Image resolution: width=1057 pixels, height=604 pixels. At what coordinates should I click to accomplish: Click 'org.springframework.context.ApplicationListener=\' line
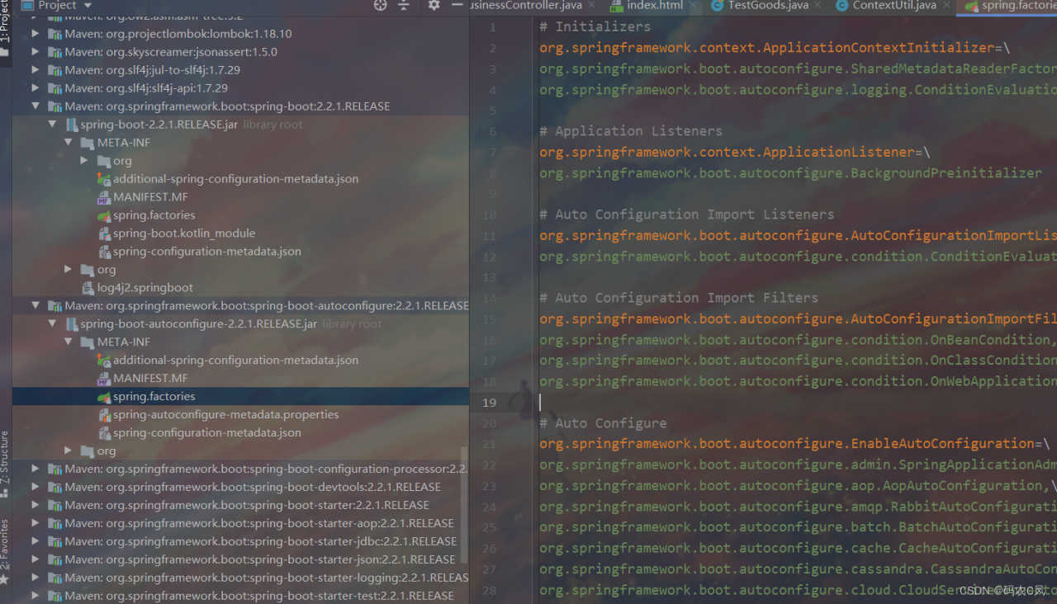click(x=735, y=152)
